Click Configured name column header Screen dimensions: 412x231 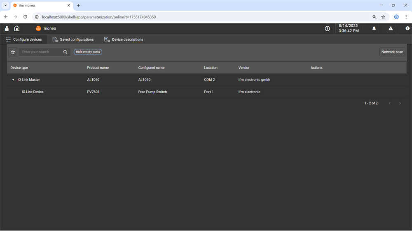(x=151, y=68)
